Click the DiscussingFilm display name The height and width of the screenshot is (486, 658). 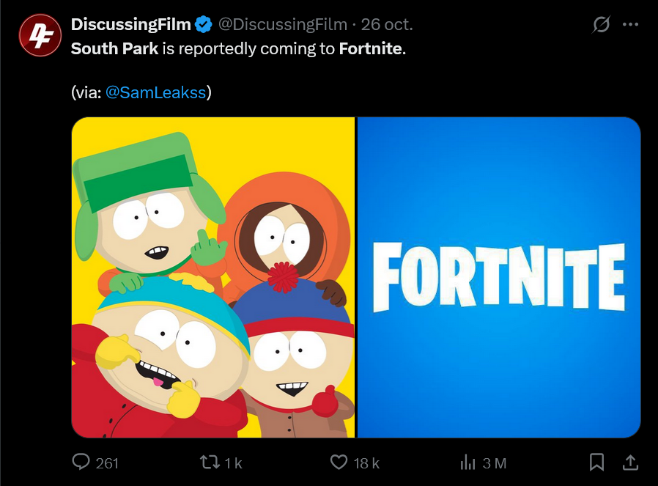130,24
